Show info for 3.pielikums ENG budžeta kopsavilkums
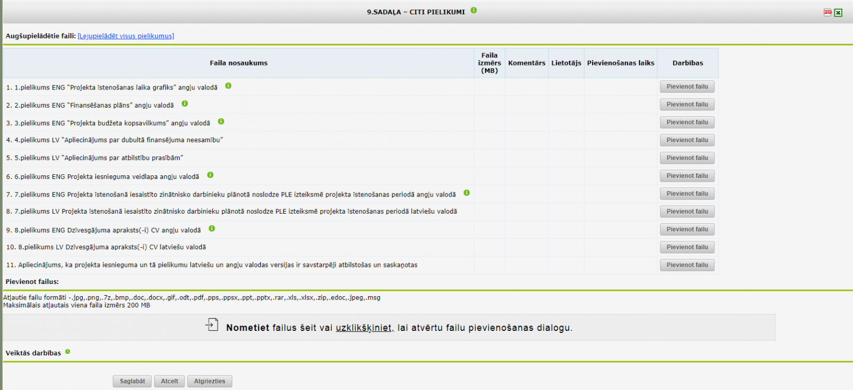Screen dimensions: 853x390 point(221,121)
